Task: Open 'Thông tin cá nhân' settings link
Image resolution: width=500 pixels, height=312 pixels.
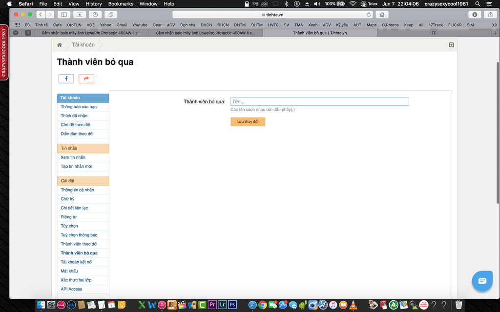Action: pos(77,190)
